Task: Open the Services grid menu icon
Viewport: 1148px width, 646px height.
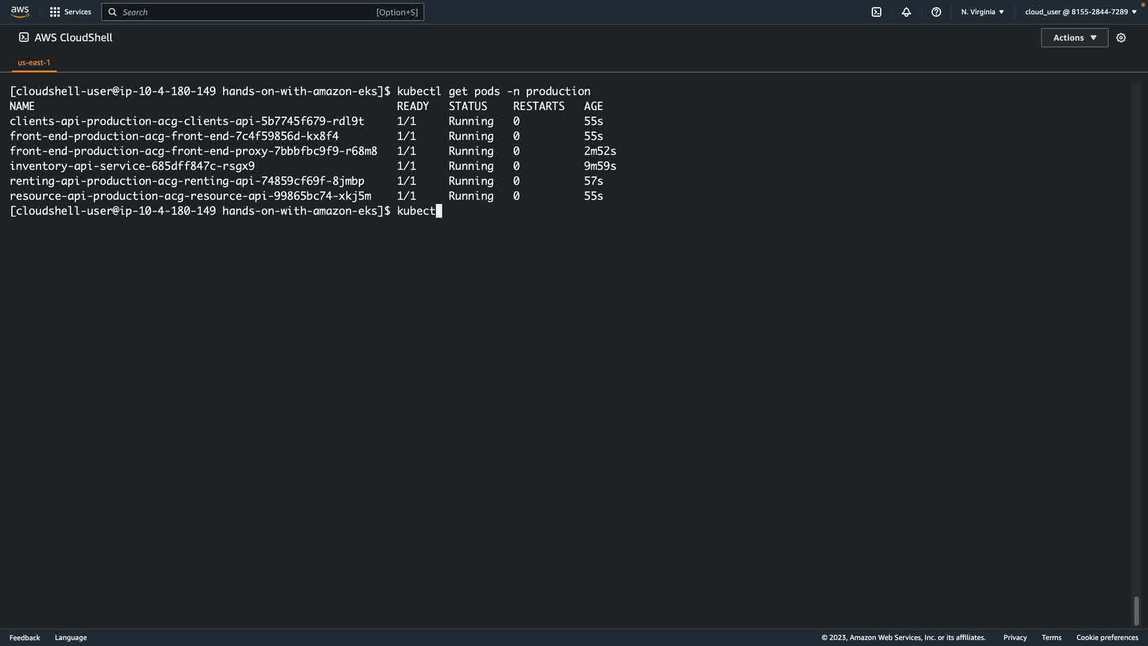Action: tap(55, 12)
